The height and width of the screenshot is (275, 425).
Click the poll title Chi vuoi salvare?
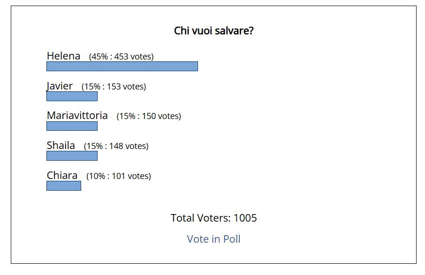click(213, 30)
